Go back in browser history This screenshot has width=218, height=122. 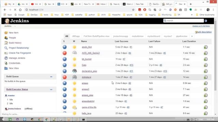coord(5,10)
